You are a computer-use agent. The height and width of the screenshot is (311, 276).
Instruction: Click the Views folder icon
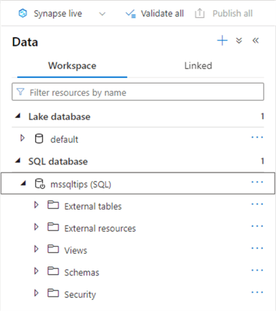point(54,249)
